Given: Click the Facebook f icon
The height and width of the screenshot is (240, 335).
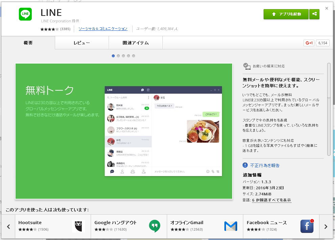Looking at the screenshot, I should (307, 226).
